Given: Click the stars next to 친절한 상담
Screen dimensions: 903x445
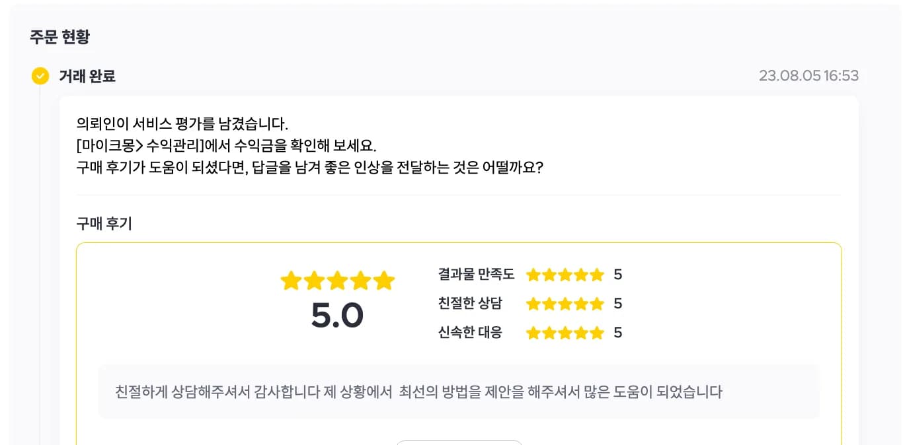Looking at the screenshot, I should point(565,304).
